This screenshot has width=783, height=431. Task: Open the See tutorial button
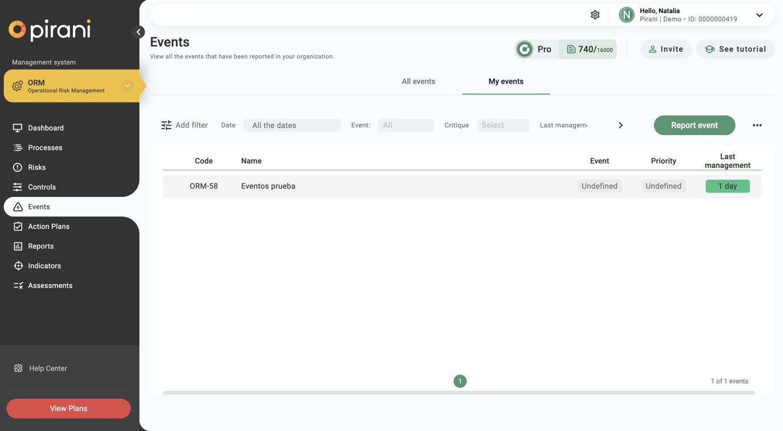pos(735,49)
